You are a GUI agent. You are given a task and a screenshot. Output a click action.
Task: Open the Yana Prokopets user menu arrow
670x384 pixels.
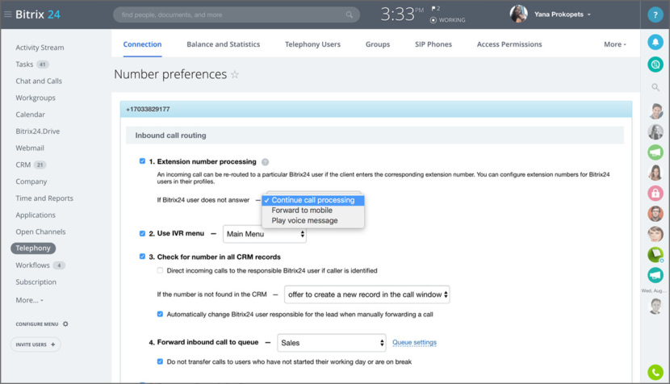588,15
